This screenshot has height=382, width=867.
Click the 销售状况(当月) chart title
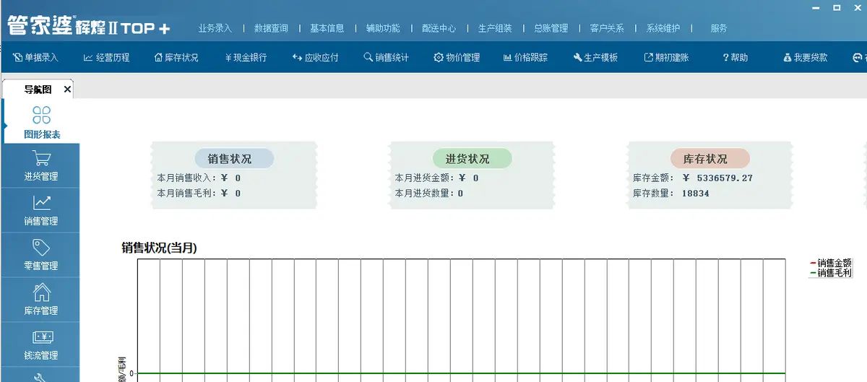[x=159, y=248]
